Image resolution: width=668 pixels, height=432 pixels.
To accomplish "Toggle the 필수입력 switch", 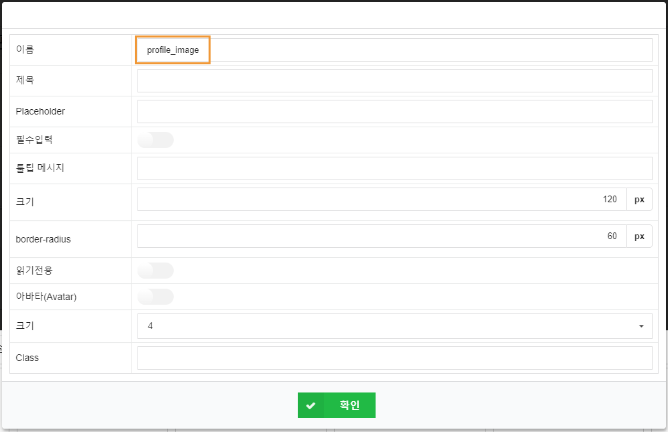I will point(155,140).
